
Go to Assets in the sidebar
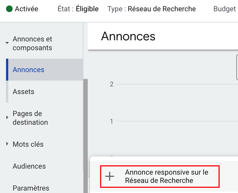tap(24, 92)
